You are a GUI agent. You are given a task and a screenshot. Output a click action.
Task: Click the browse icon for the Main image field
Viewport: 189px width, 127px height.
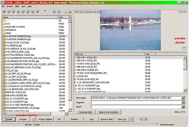(x=183, y=98)
